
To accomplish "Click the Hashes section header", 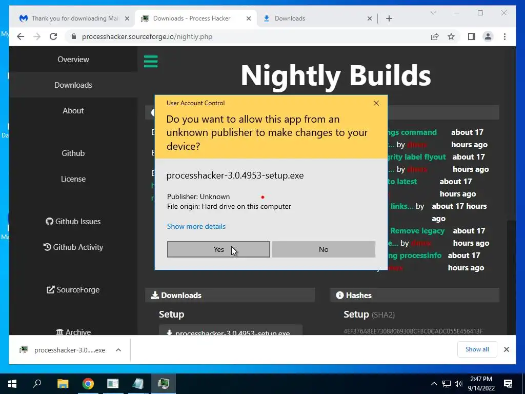I will pyautogui.click(x=414, y=295).
